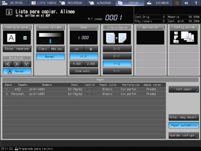Click the duplex page illustration

(x=117, y=38)
